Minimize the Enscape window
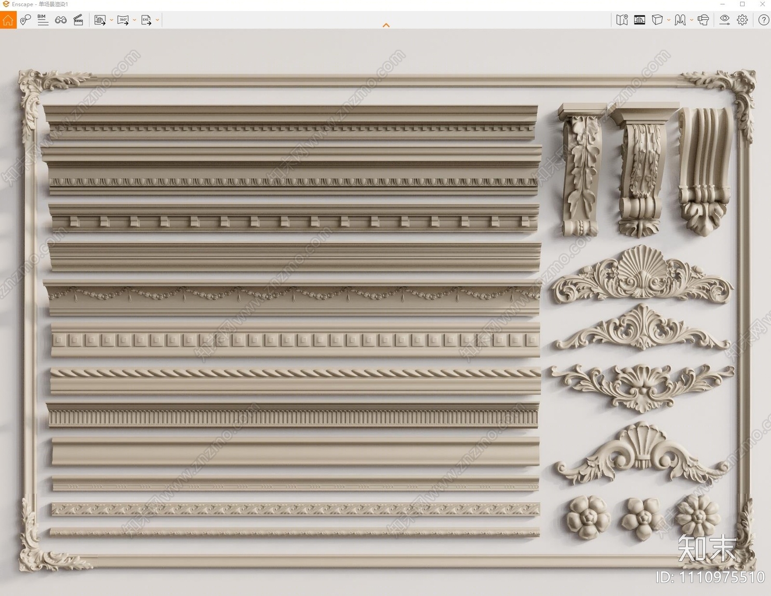 coord(722,4)
